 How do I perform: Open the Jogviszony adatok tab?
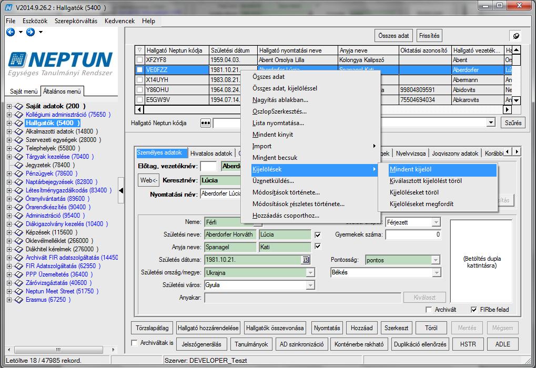pyautogui.click(x=455, y=154)
